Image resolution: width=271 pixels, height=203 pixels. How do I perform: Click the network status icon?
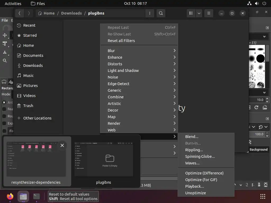pos(249,3)
